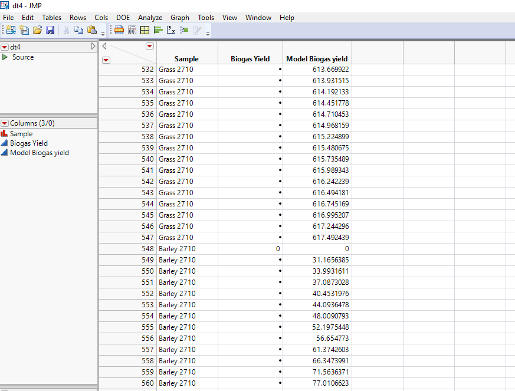515x391 pixels.
Task: Select the Model Biogas yield column header
Action: (317, 59)
